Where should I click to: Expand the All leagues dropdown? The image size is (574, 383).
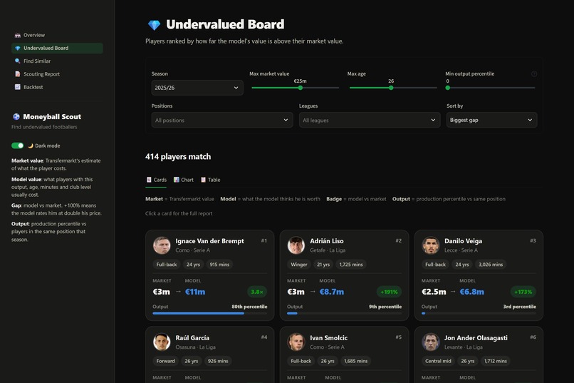pyautogui.click(x=370, y=120)
